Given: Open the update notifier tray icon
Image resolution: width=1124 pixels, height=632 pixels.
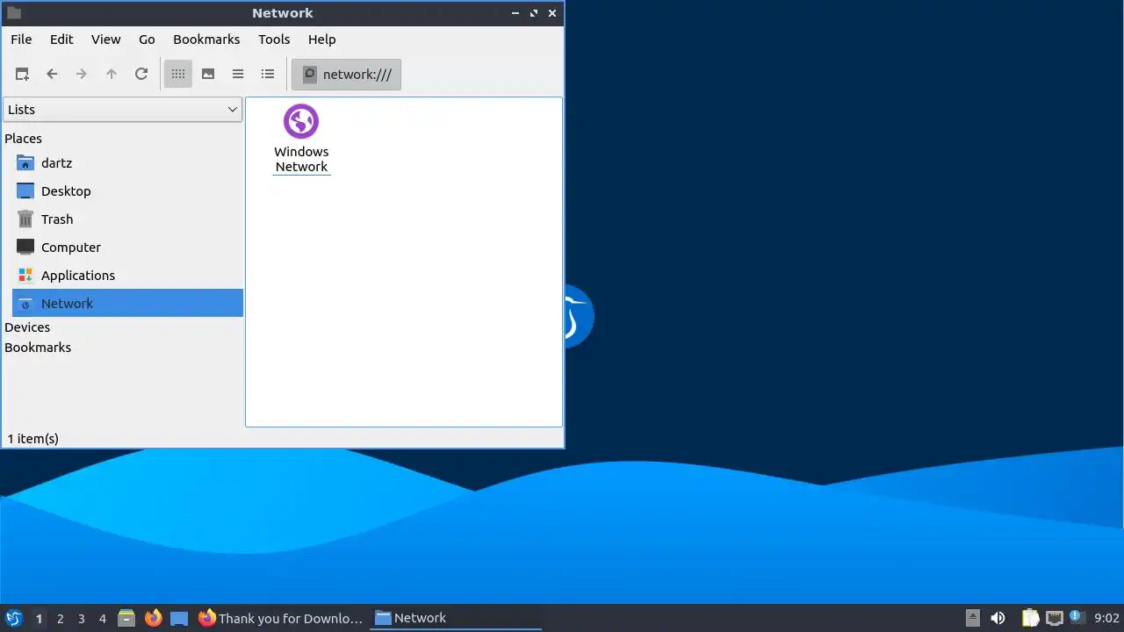Looking at the screenshot, I should click(x=1076, y=618).
